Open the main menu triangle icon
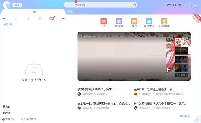The width and height of the screenshot is (201, 123). (x=180, y=5)
